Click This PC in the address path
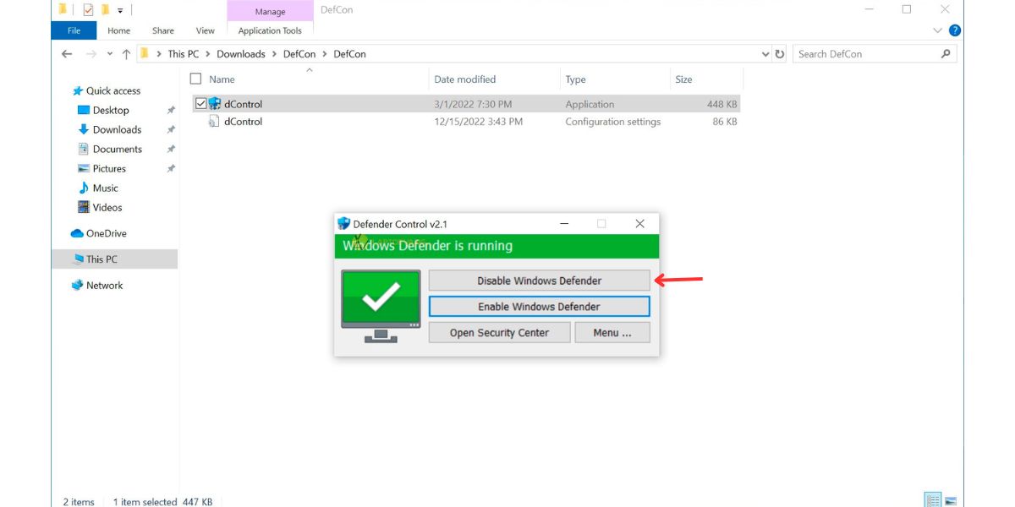The width and height of the screenshot is (1015, 507). point(183,53)
